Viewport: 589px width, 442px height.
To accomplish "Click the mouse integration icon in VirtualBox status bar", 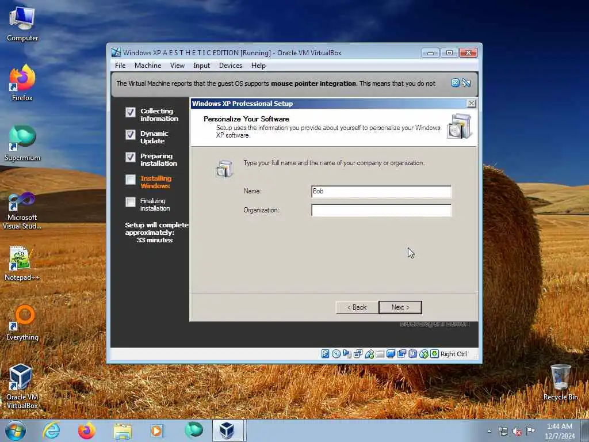I will pyautogui.click(x=424, y=354).
